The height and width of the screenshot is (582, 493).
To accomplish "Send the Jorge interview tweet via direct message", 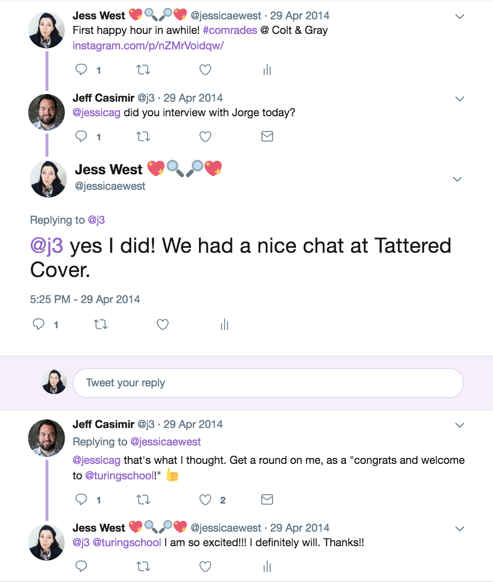I will pyautogui.click(x=267, y=137).
